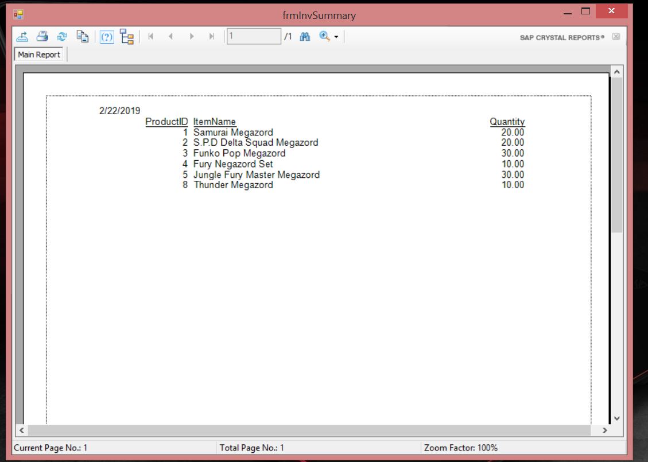Close the current report view tab
The height and width of the screenshot is (462, 648).
(616, 37)
